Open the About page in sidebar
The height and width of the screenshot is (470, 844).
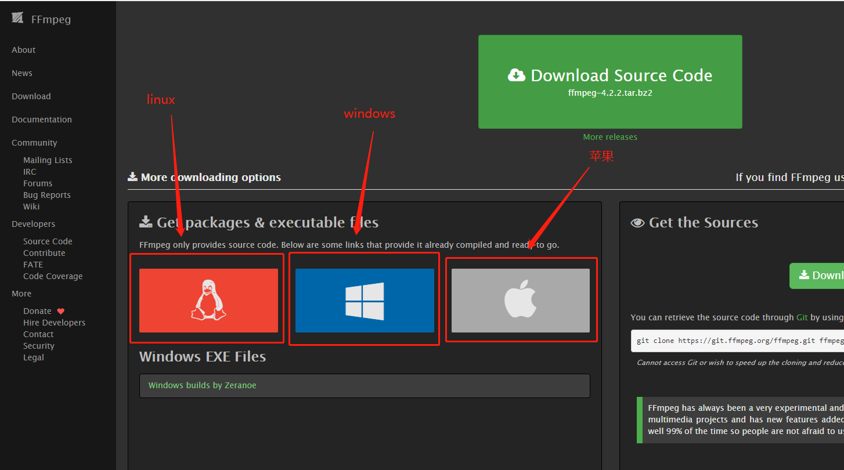tap(24, 50)
